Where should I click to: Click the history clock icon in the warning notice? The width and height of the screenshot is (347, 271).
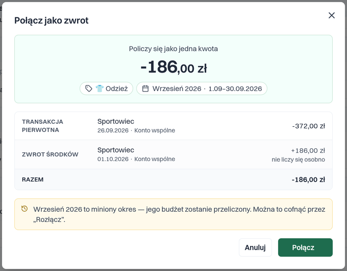coord(24,209)
